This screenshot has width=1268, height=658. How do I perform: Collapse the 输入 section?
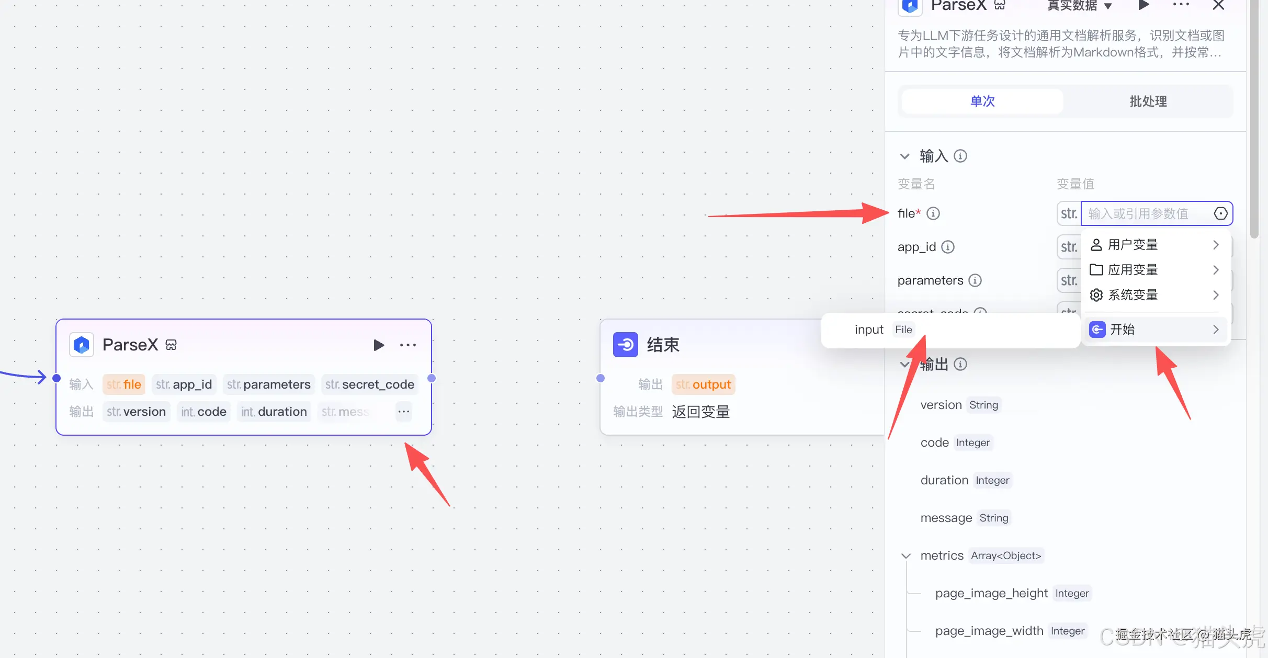coord(905,156)
